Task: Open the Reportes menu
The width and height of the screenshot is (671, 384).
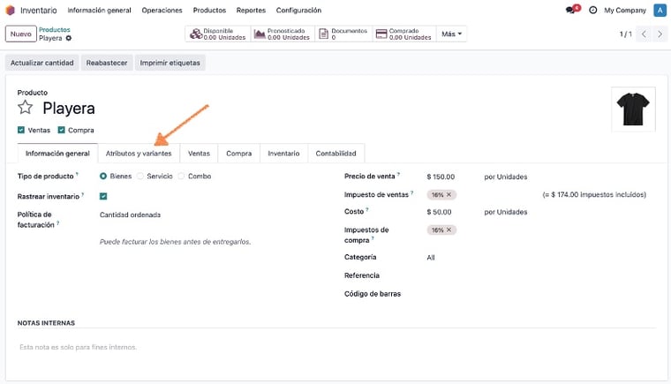Action: pyautogui.click(x=251, y=10)
